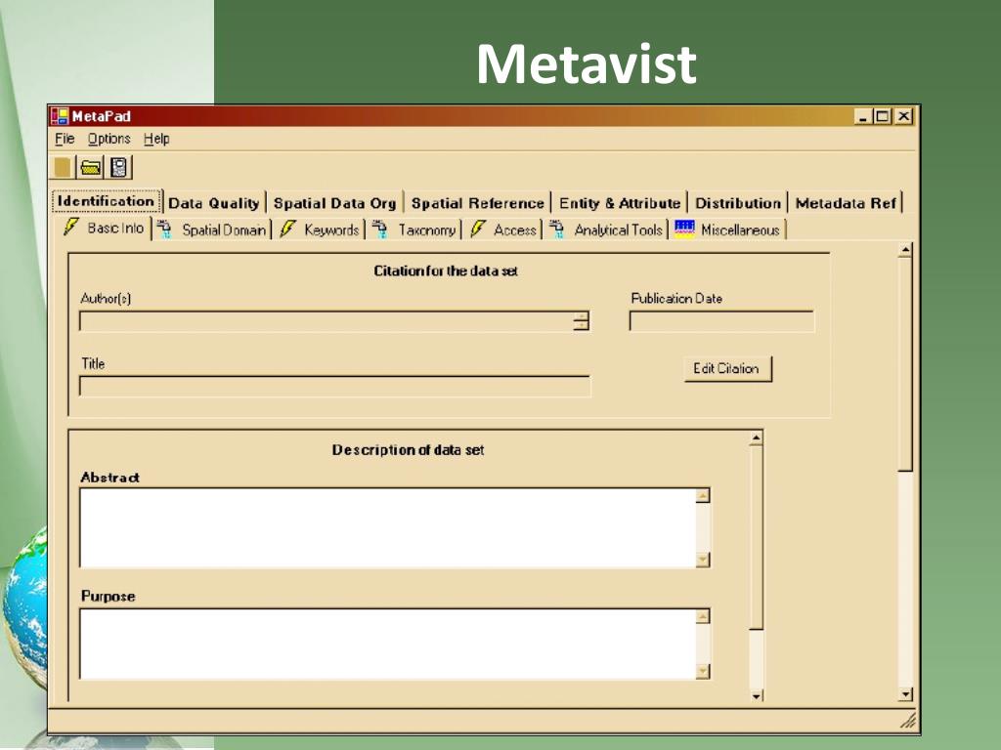Image resolution: width=1001 pixels, height=750 pixels.
Task: Switch to the Entity & Attribute tab
Action: [x=620, y=203]
